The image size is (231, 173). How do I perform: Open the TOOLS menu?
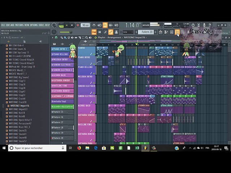point(41,25)
